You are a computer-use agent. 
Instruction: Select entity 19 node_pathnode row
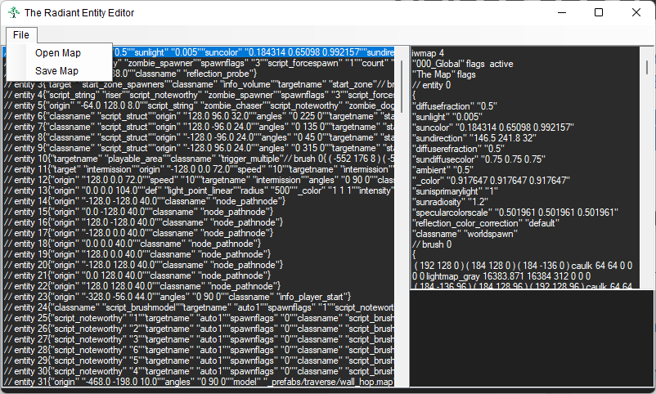point(199,254)
